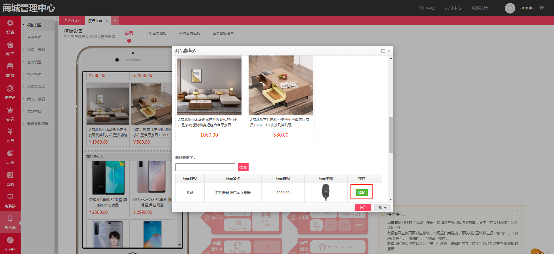Select 我的二维码 in the submenu
The height and width of the screenshot is (254, 554).
[36, 99]
